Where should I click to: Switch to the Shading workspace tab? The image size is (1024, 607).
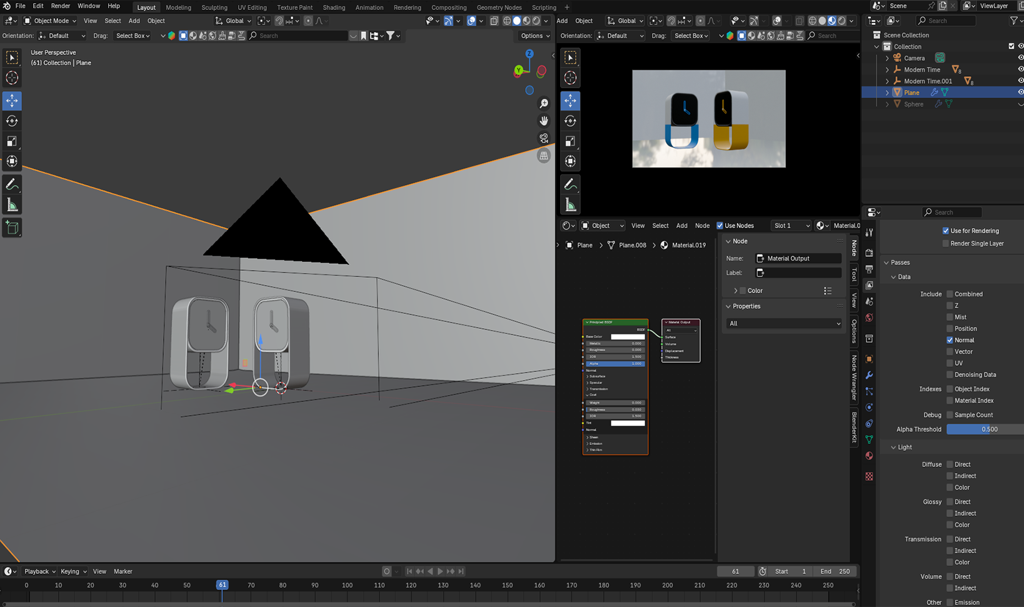[333, 8]
